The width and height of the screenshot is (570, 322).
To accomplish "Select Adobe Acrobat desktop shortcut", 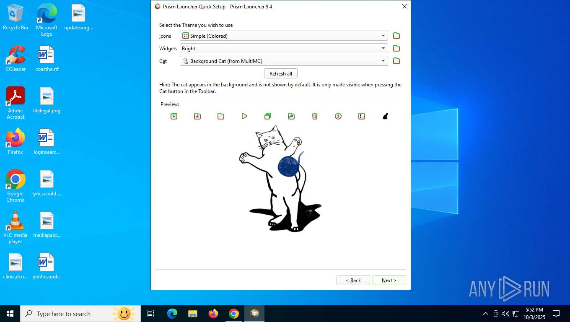I will pyautogui.click(x=16, y=103).
